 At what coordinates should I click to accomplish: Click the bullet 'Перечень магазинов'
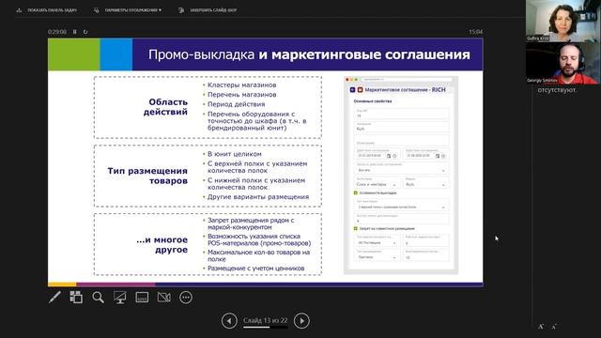pyautogui.click(x=242, y=94)
